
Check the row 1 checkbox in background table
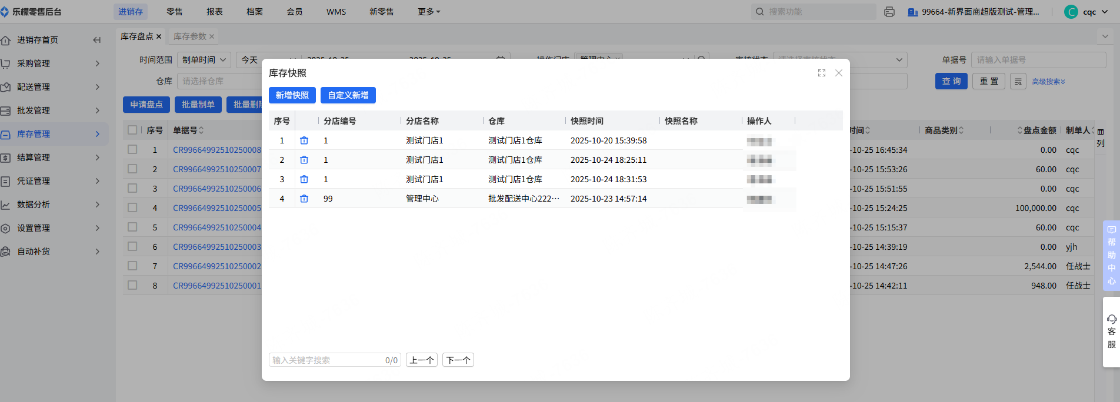[132, 149]
